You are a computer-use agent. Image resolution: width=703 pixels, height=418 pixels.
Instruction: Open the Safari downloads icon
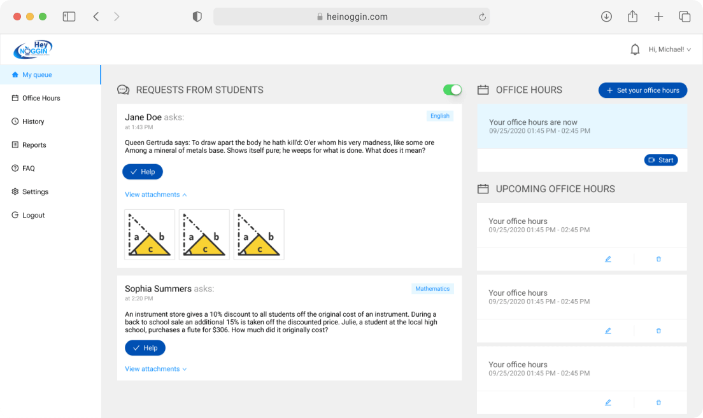[x=606, y=17]
